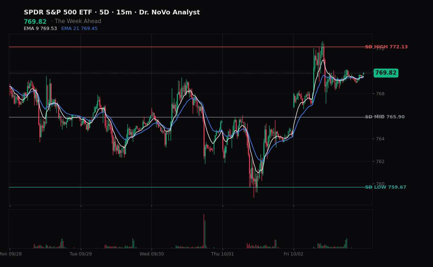This screenshot has height=267, width=433.
Task: Click the 5D MID 765.90 label
Action: tap(385, 117)
